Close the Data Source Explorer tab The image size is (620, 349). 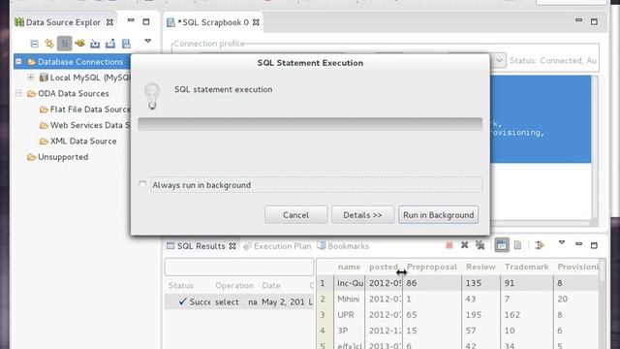pos(109,22)
